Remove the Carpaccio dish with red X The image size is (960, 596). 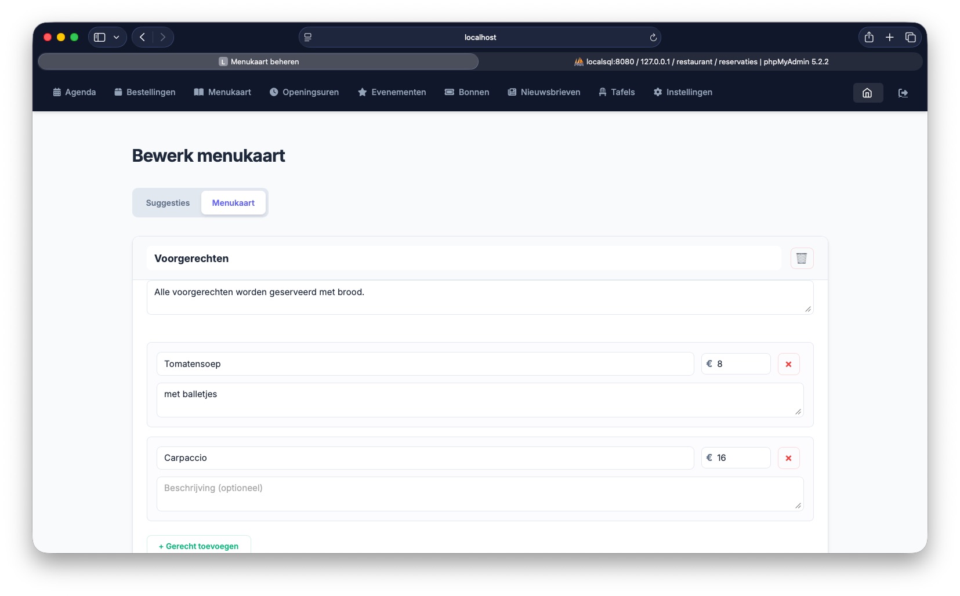click(788, 458)
